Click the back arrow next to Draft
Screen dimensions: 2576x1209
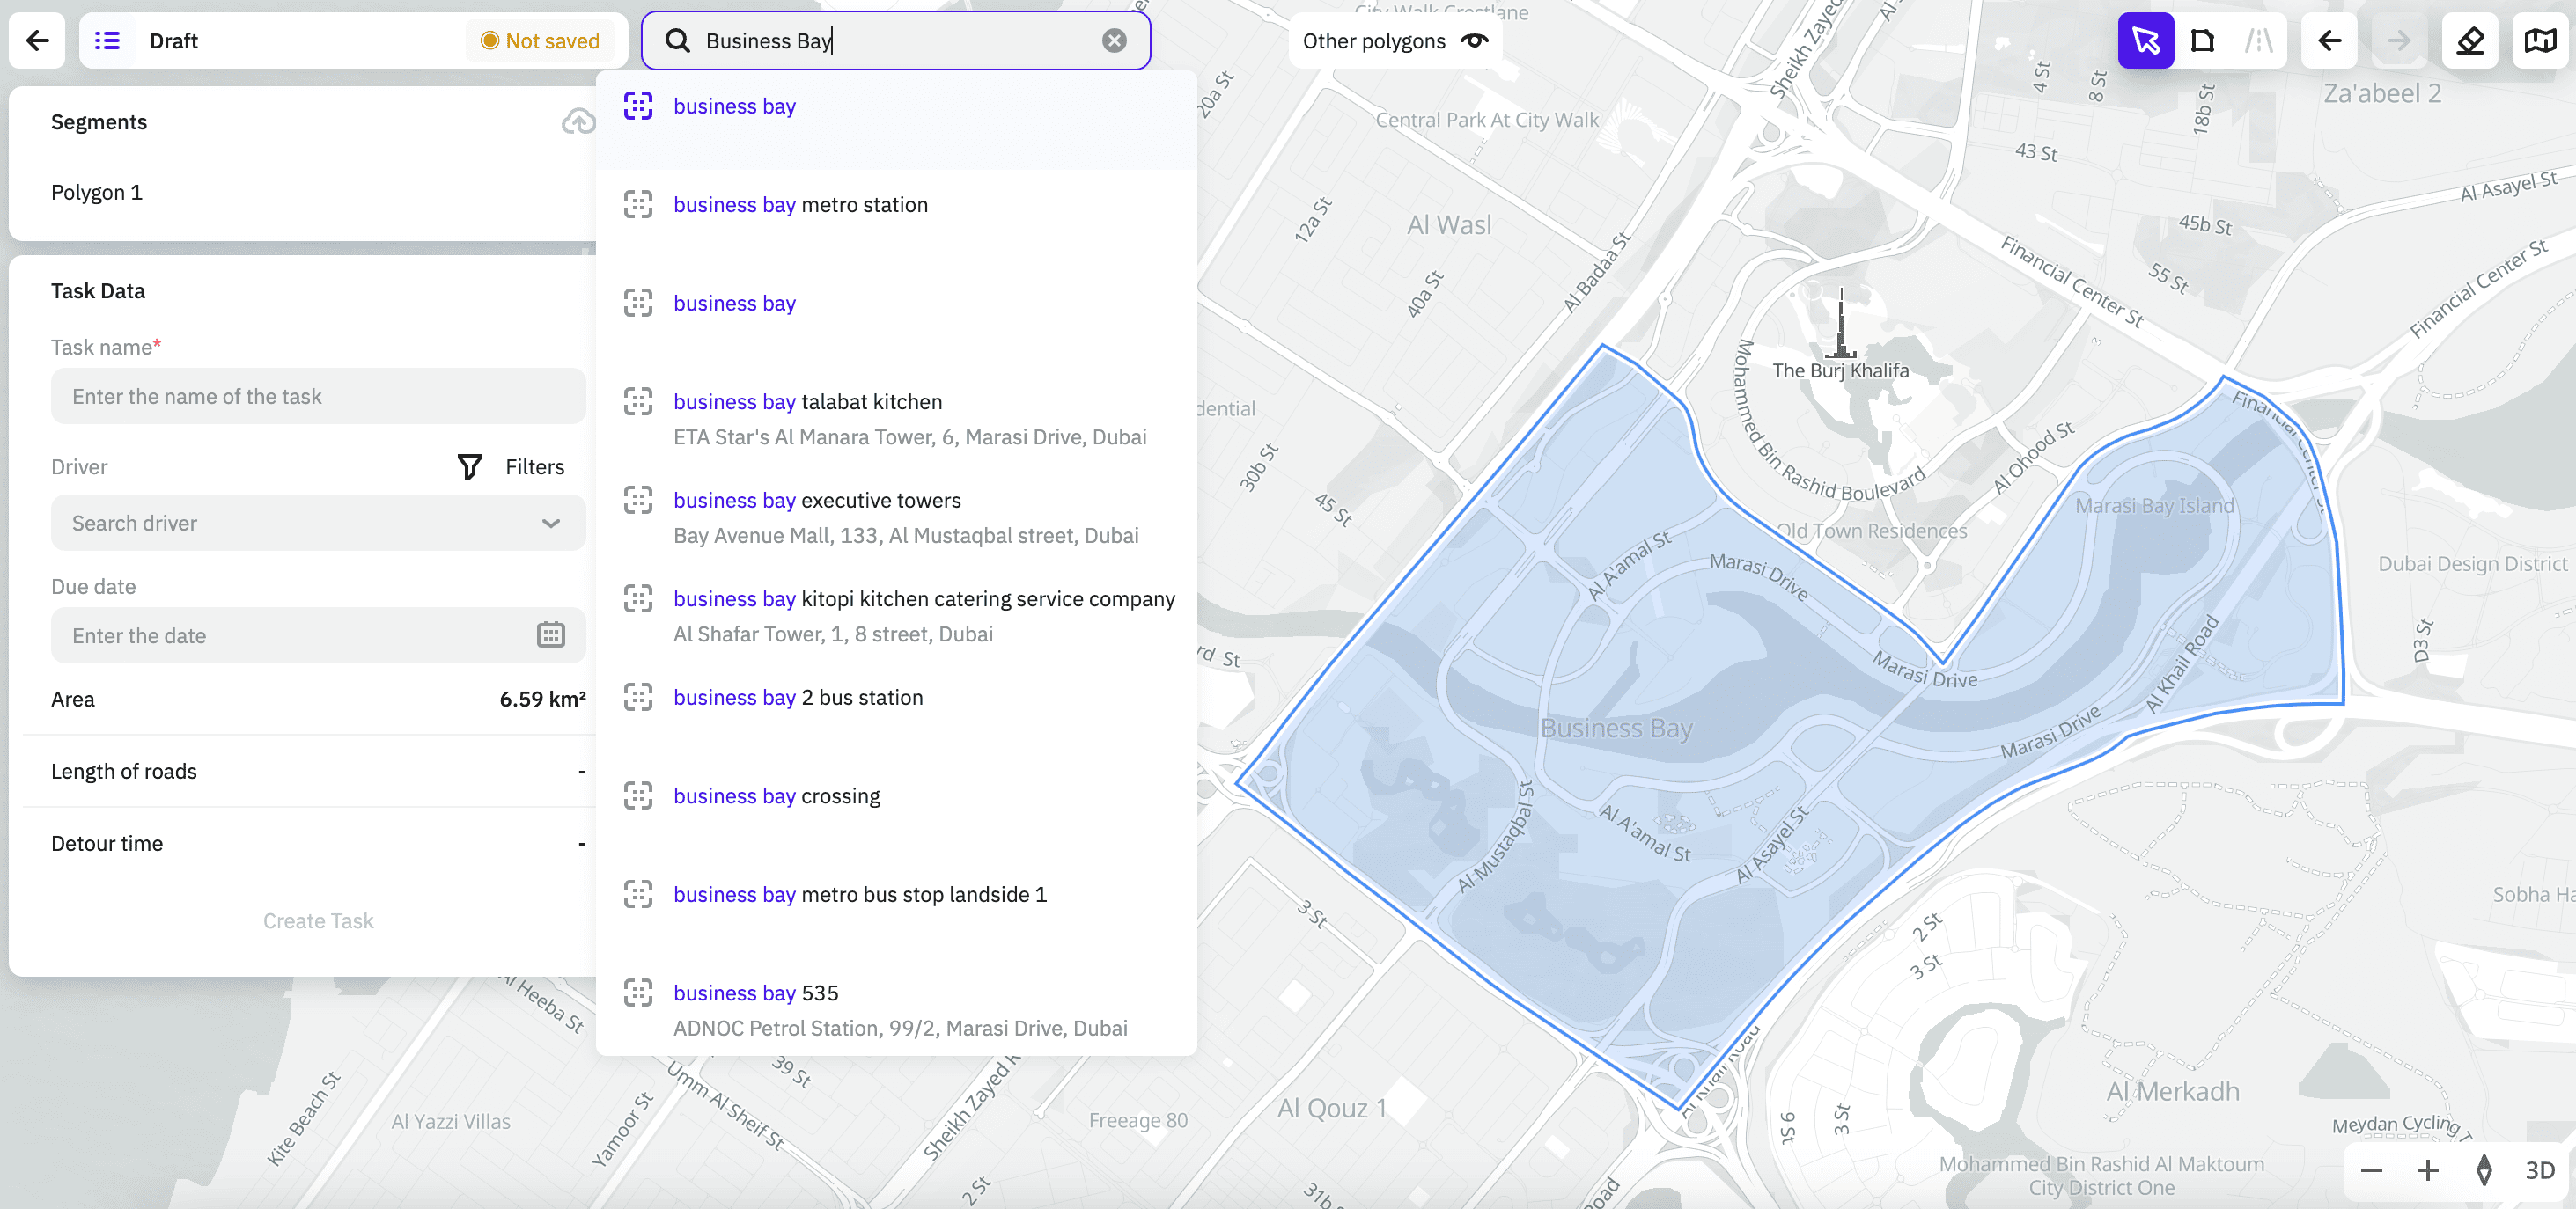tap(37, 41)
